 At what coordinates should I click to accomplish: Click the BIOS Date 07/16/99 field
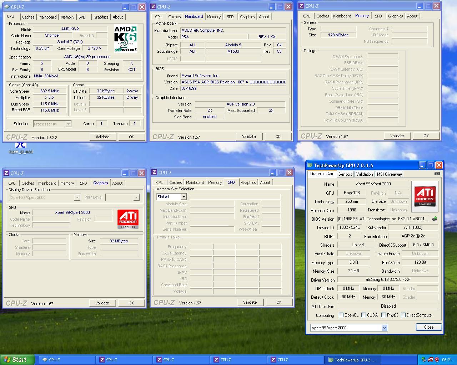click(233, 88)
